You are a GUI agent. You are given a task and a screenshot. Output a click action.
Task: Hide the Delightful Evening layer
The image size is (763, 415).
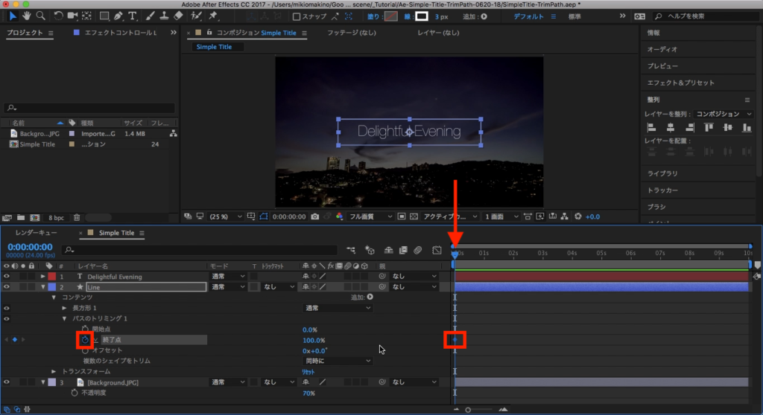click(x=7, y=277)
